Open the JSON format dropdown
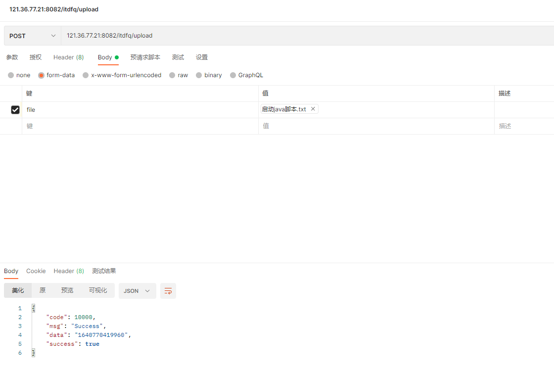 137,291
